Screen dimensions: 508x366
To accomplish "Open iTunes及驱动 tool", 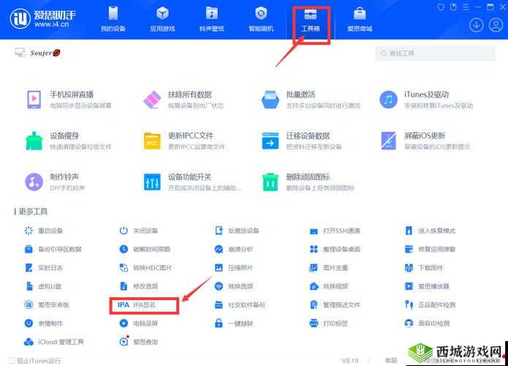I will pyautogui.click(x=426, y=100).
